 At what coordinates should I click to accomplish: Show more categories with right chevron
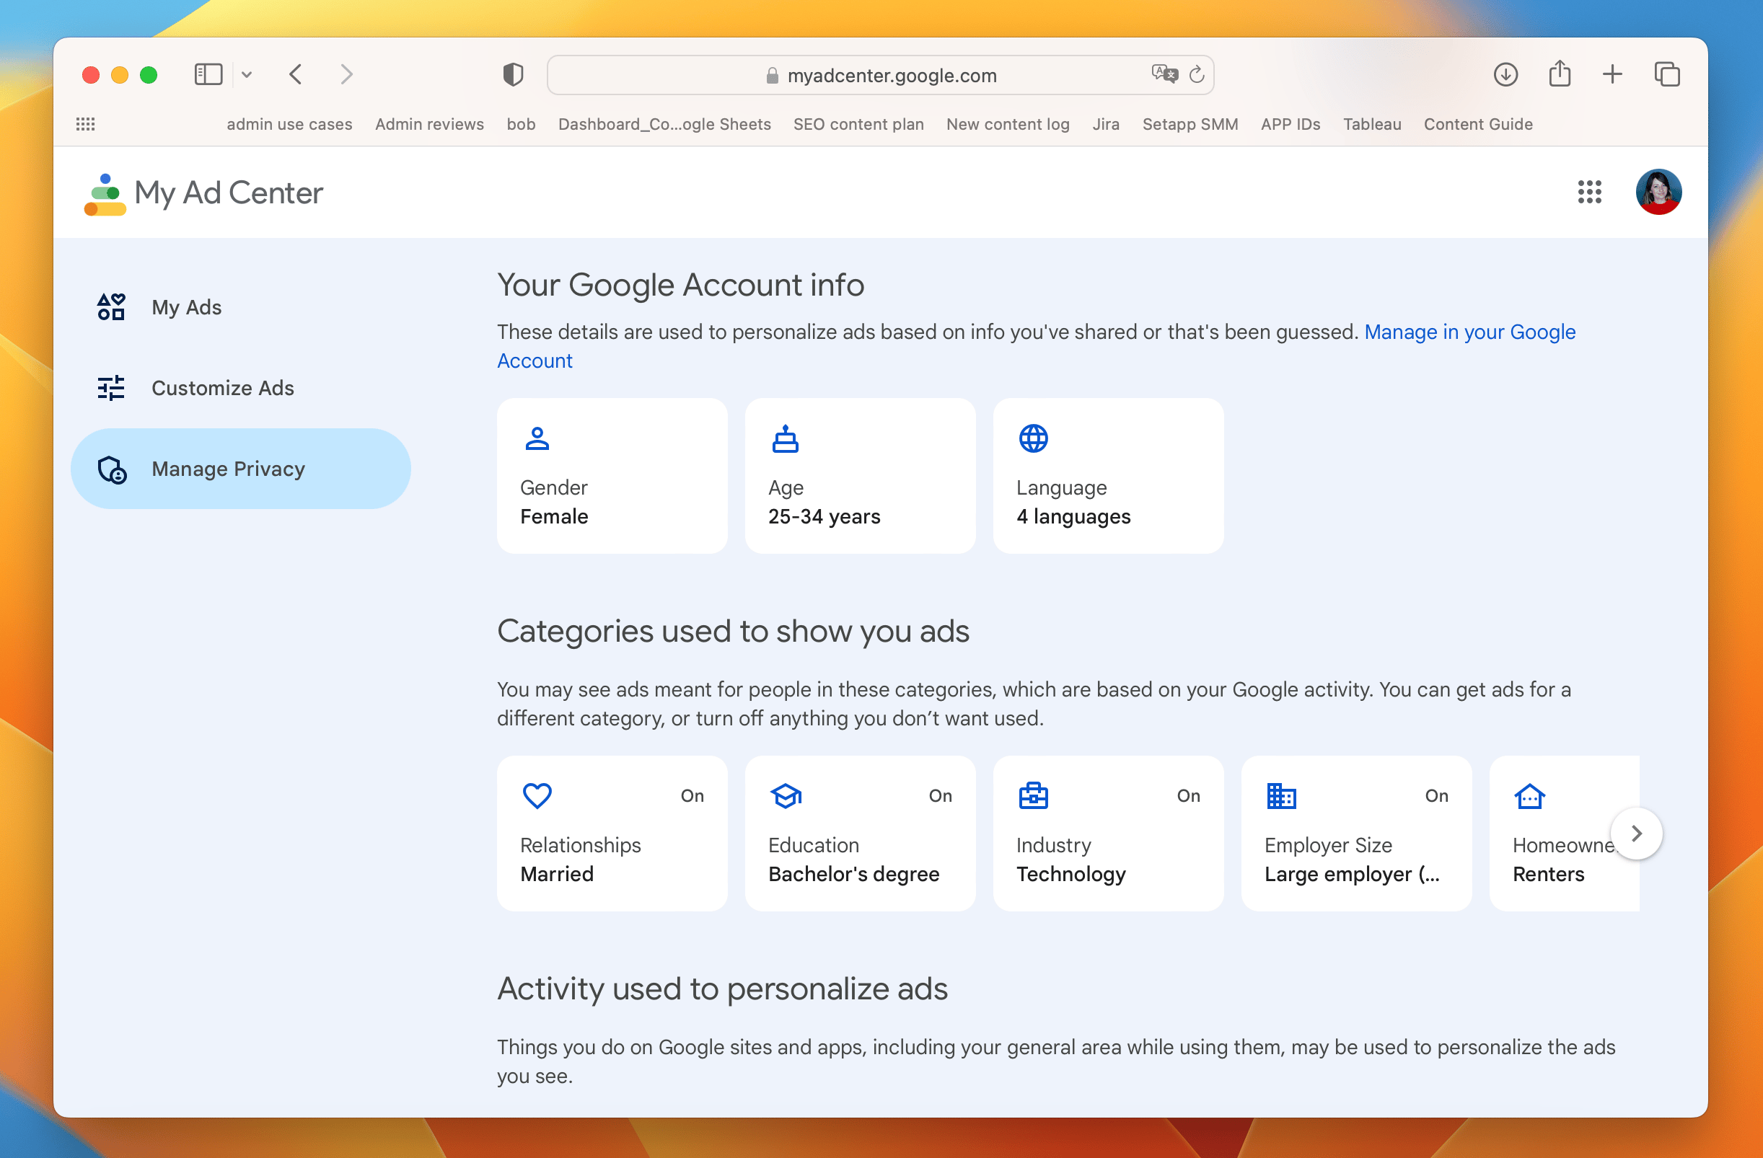(x=1637, y=834)
